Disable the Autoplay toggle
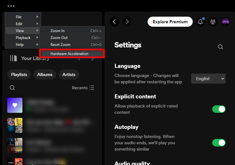This screenshot has height=165, width=235. (x=219, y=143)
